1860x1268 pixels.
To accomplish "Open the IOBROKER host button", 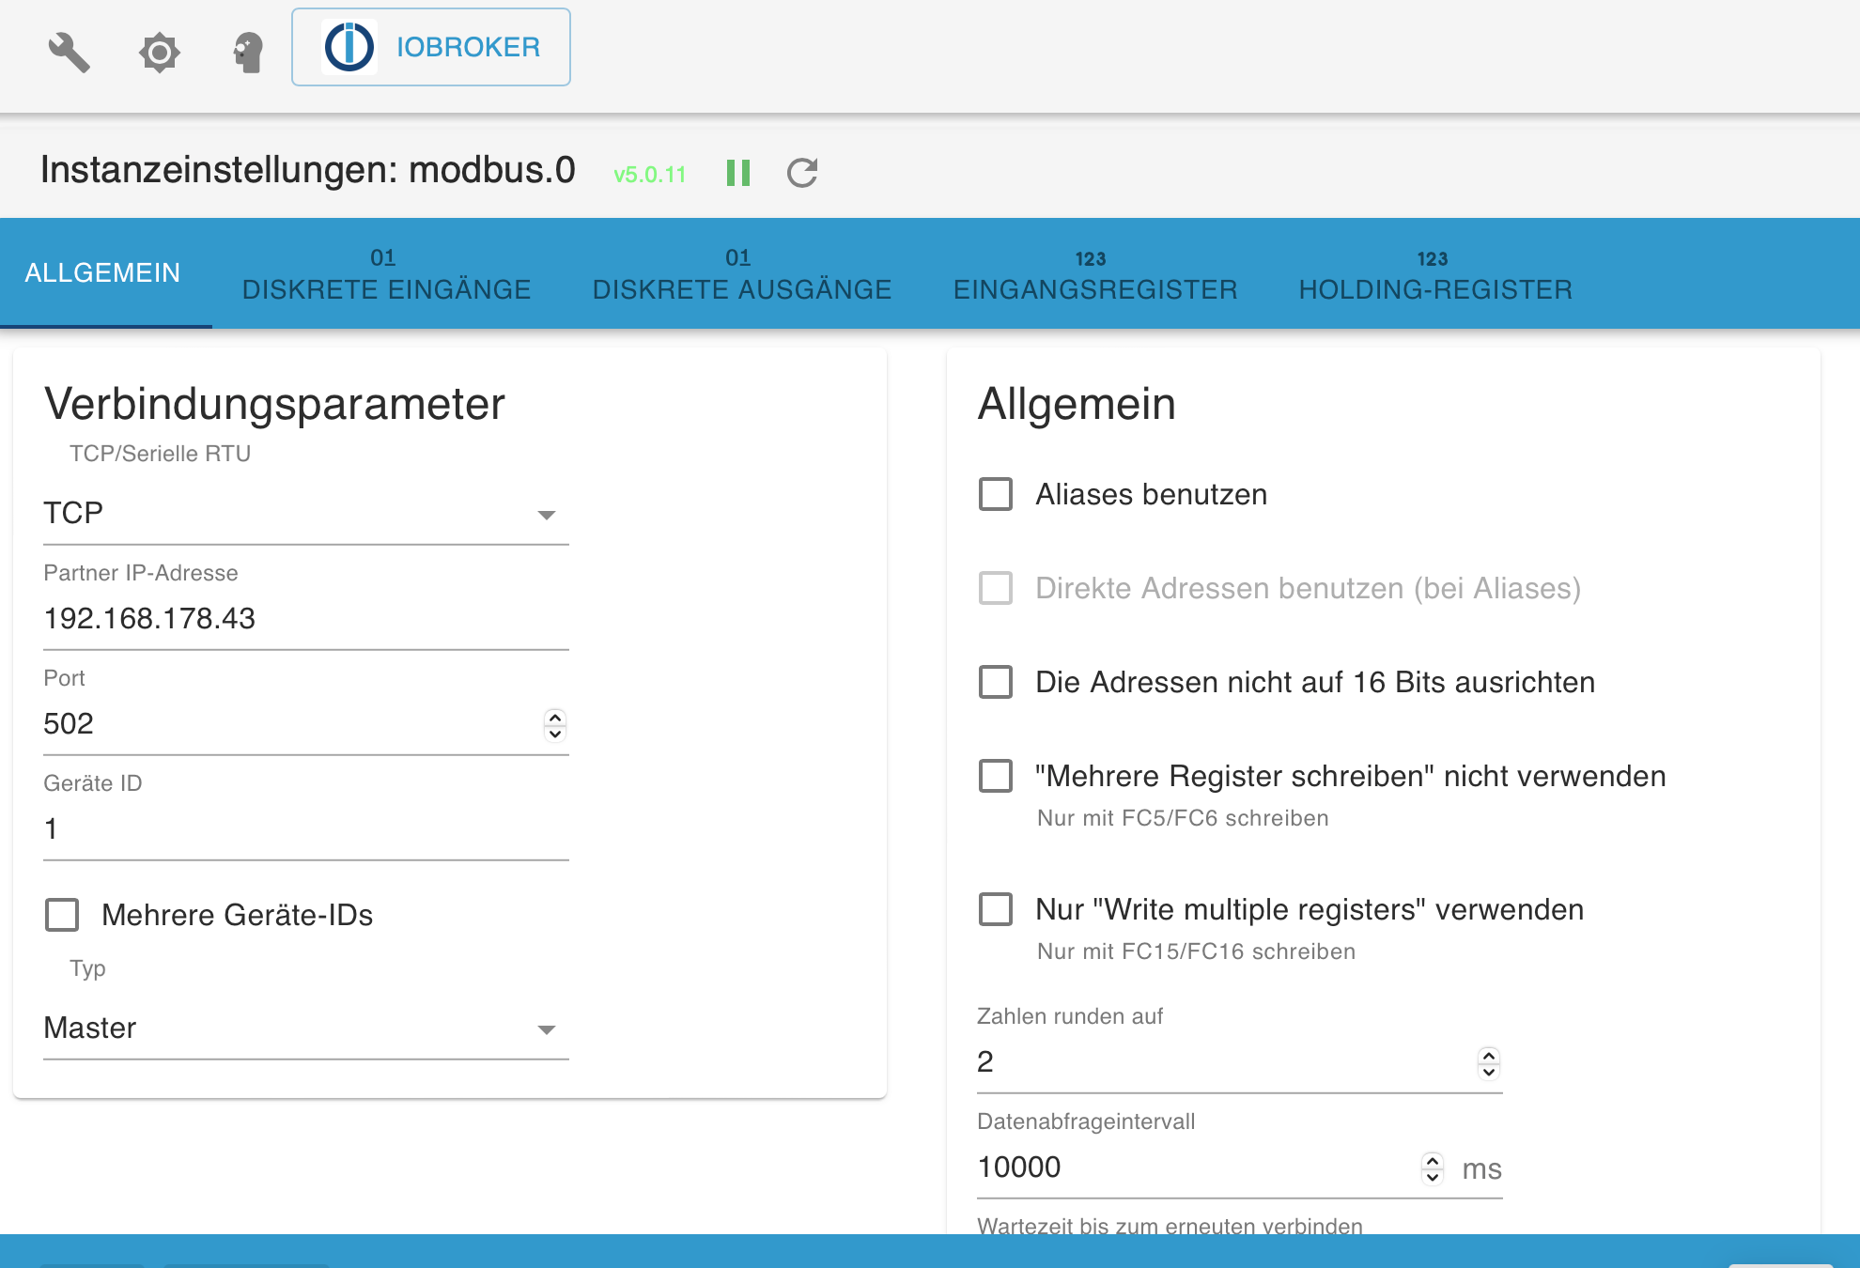I will 431,47.
